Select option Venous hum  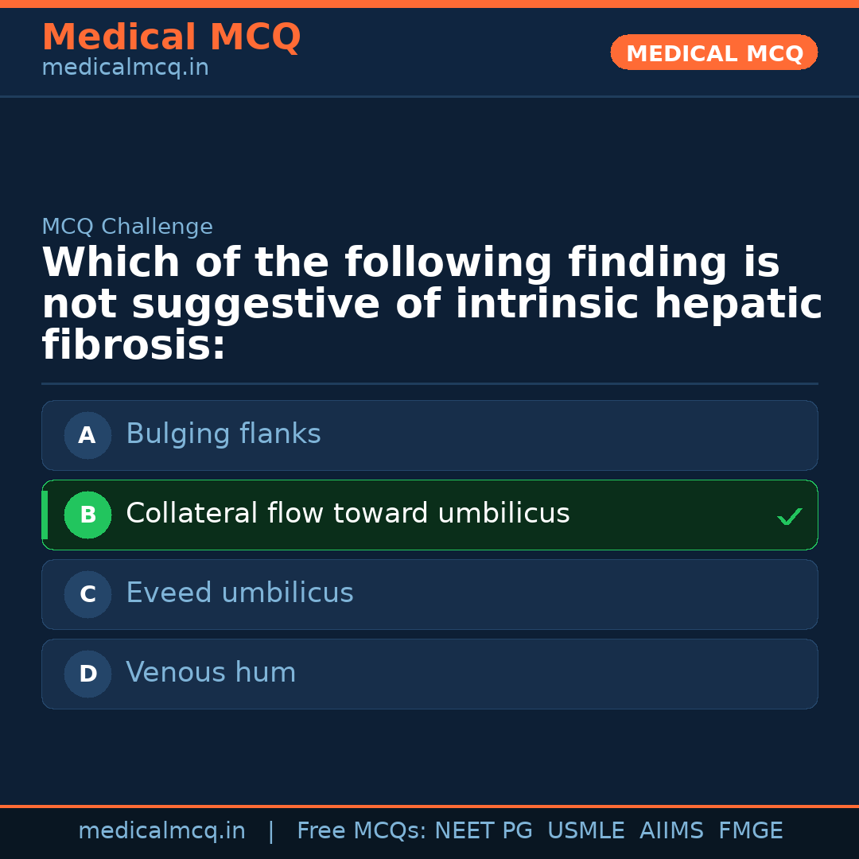point(211,673)
